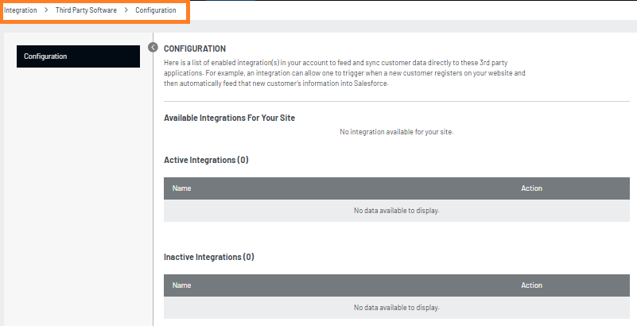The height and width of the screenshot is (326, 637).
Task: Click the empty row in Inactive Integrations table
Action: (396, 308)
